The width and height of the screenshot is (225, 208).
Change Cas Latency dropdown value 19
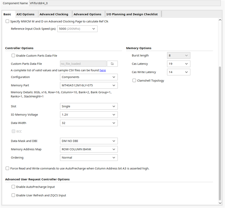coord(179,64)
